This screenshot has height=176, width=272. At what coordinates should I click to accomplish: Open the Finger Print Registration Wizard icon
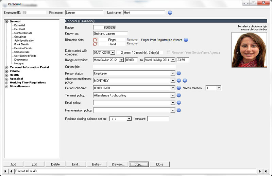click(186, 40)
